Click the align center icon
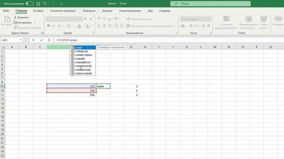The height and width of the screenshot is (159, 284). tap(104, 26)
